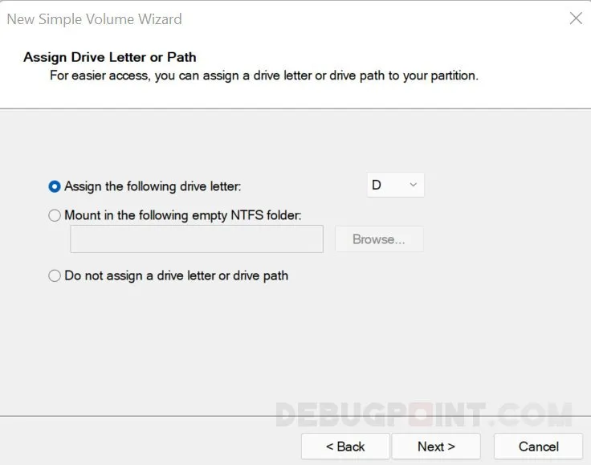This screenshot has width=591, height=465.
Task: Click the 'Do not assign a drive letter or drive path' label
Action: pos(176,275)
